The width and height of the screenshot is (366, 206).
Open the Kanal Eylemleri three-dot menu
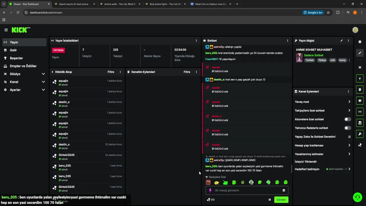348,92
